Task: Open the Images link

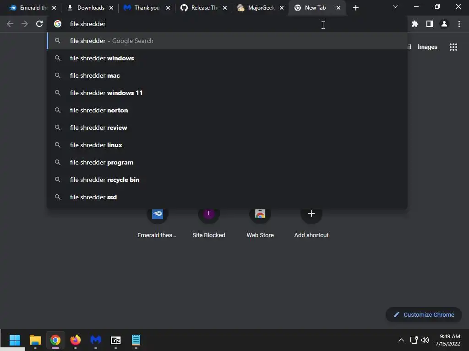Action: 427,47
